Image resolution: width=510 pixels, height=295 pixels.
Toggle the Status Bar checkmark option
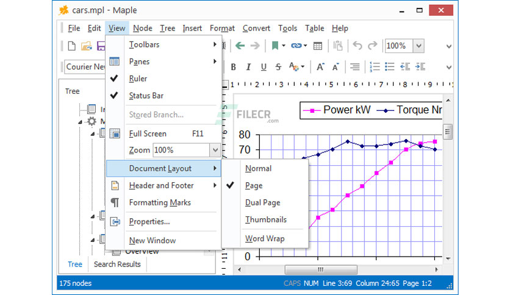163,96
